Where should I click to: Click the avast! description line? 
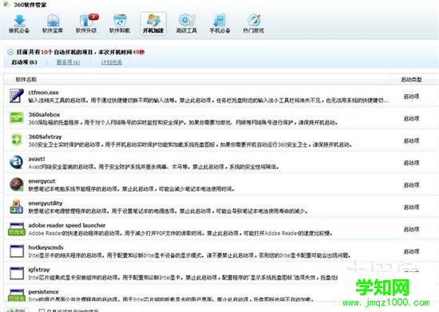tap(154, 167)
